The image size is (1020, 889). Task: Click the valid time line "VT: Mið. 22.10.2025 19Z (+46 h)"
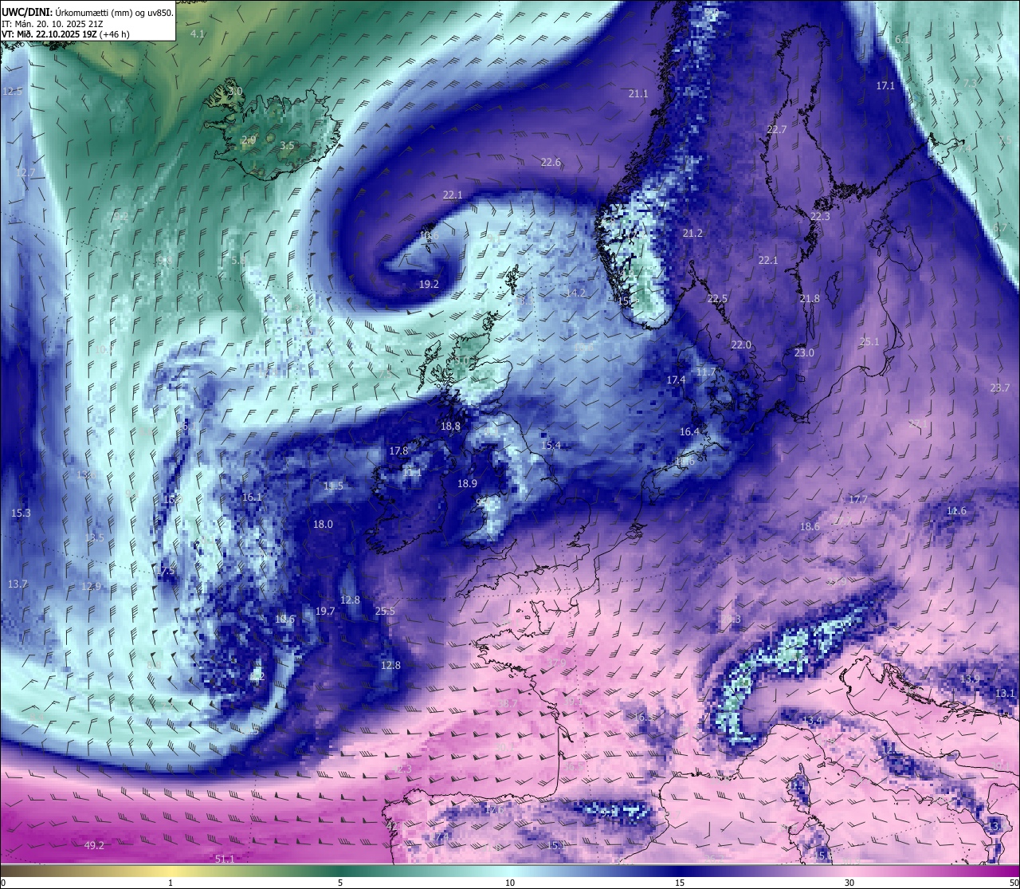(x=65, y=34)
